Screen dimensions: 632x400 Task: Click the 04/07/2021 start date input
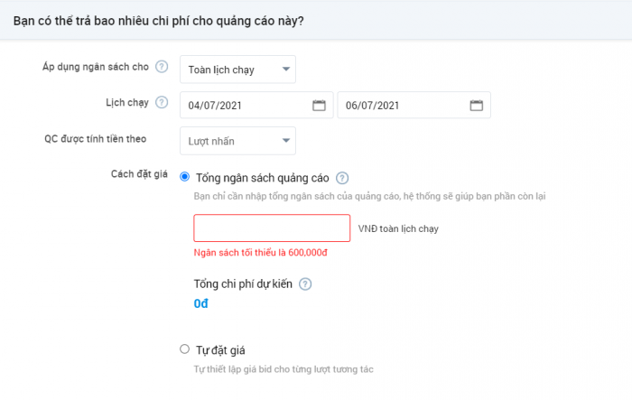(256, 105)
